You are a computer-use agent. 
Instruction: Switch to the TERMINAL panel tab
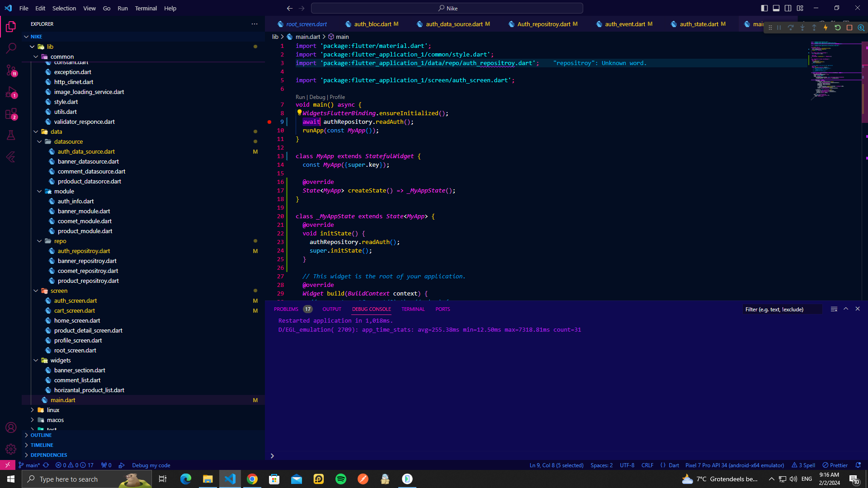pyautogui.click(x=413, y=309)
